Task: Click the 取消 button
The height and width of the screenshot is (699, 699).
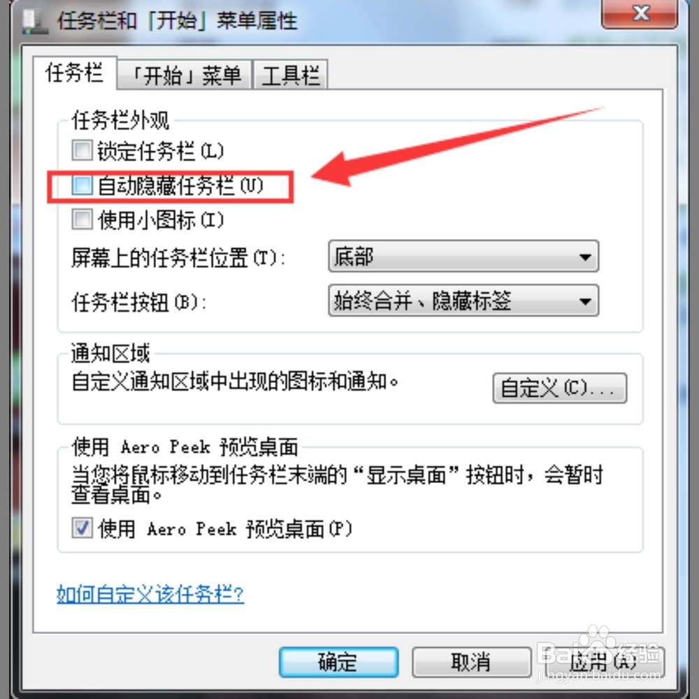Action: (471, 662)
